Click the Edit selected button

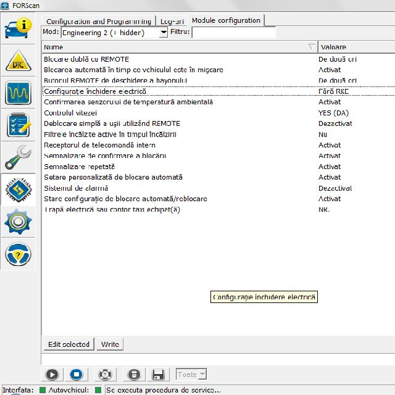click(69, 344)
